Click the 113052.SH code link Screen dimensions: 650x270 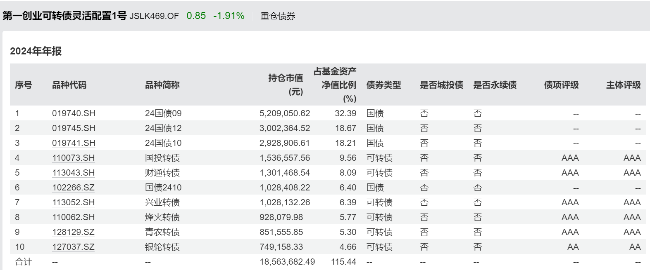click(73, 202)
